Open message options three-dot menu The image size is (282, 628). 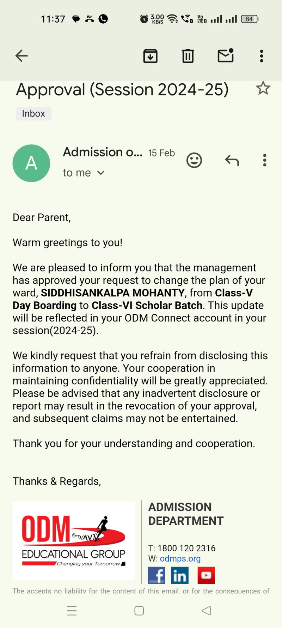[265, 160]
